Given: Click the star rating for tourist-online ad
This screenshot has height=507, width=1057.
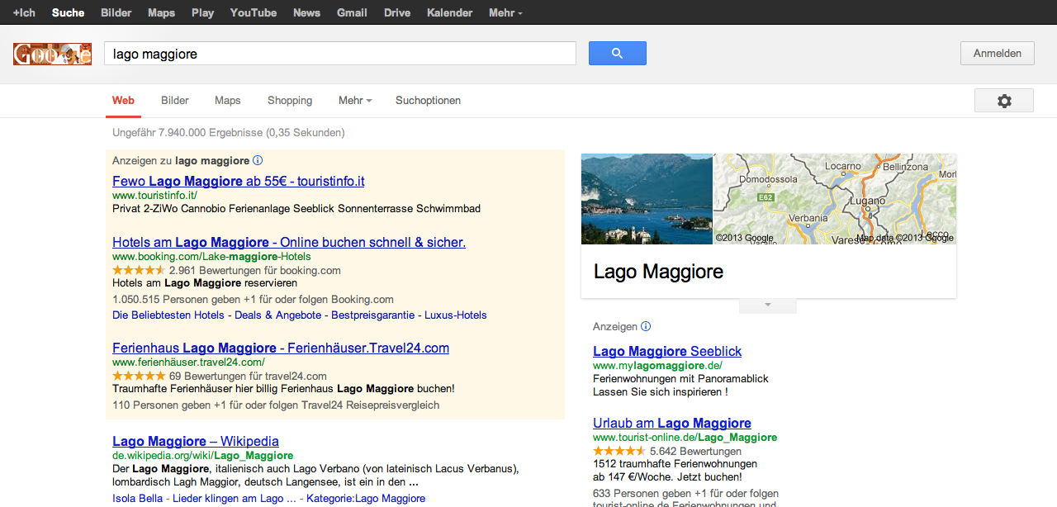Looking at the screenshot, I should coord(619,452).
